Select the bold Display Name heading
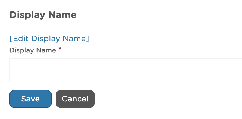 click(43, 15)
